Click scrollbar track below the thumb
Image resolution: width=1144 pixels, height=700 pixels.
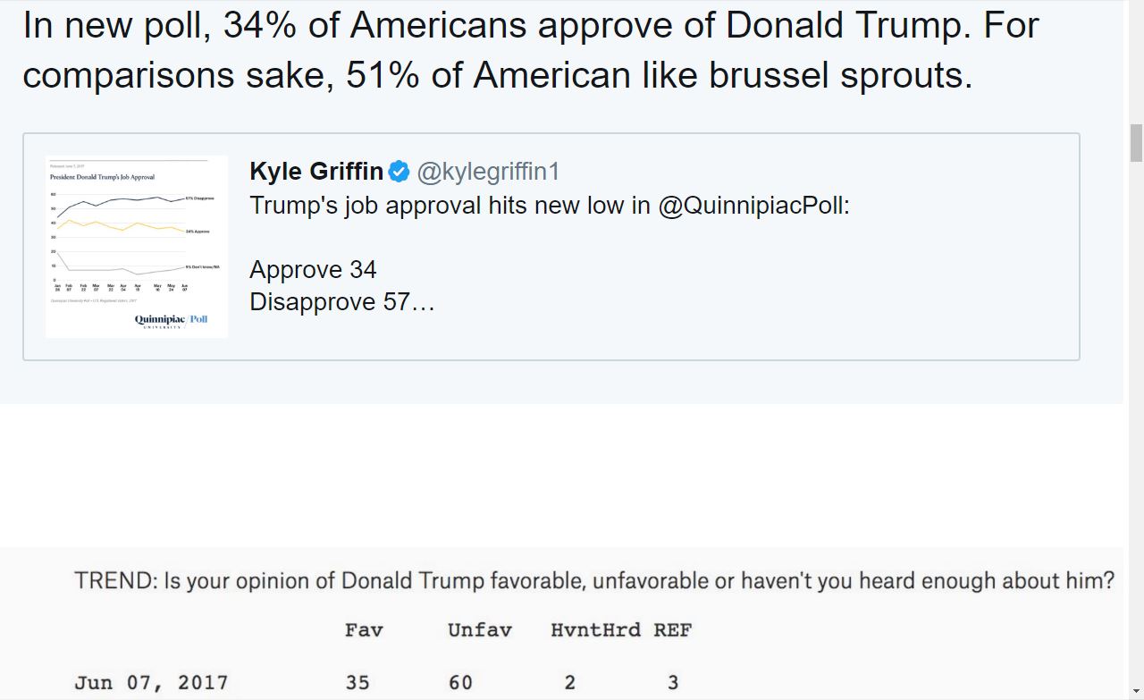[x=1136, y=429]
